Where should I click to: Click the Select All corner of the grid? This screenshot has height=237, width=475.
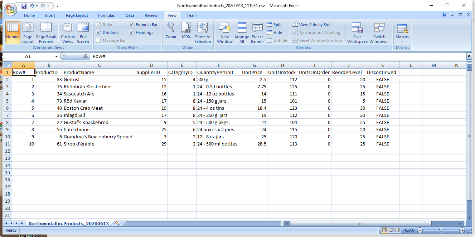point(7,65)
